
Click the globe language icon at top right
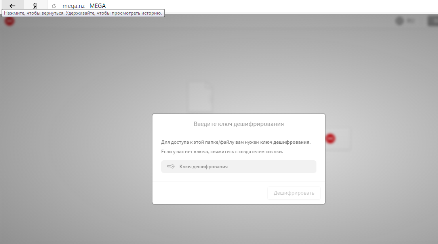400,21
